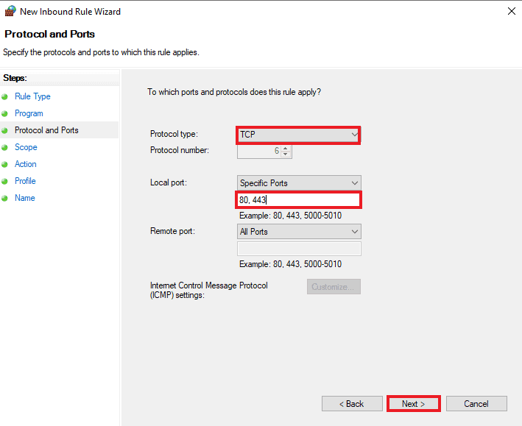Click the green bullet beside Scope
Viewport: 522px width, 426px height.
coord(4,147)
